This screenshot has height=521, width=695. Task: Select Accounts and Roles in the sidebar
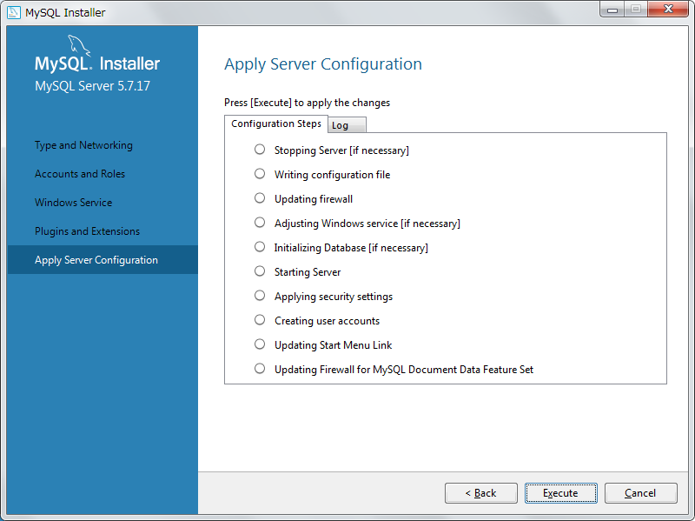point(80,174)
